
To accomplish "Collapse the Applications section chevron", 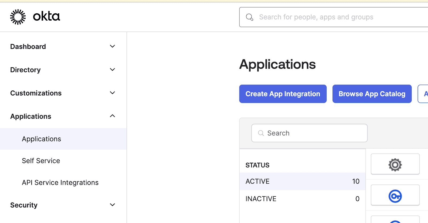I will point(112,116).
